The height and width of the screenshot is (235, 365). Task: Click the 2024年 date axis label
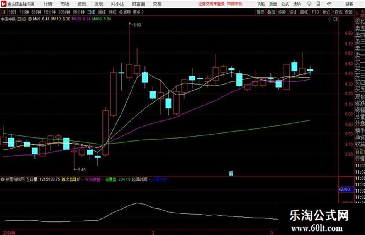9,233
